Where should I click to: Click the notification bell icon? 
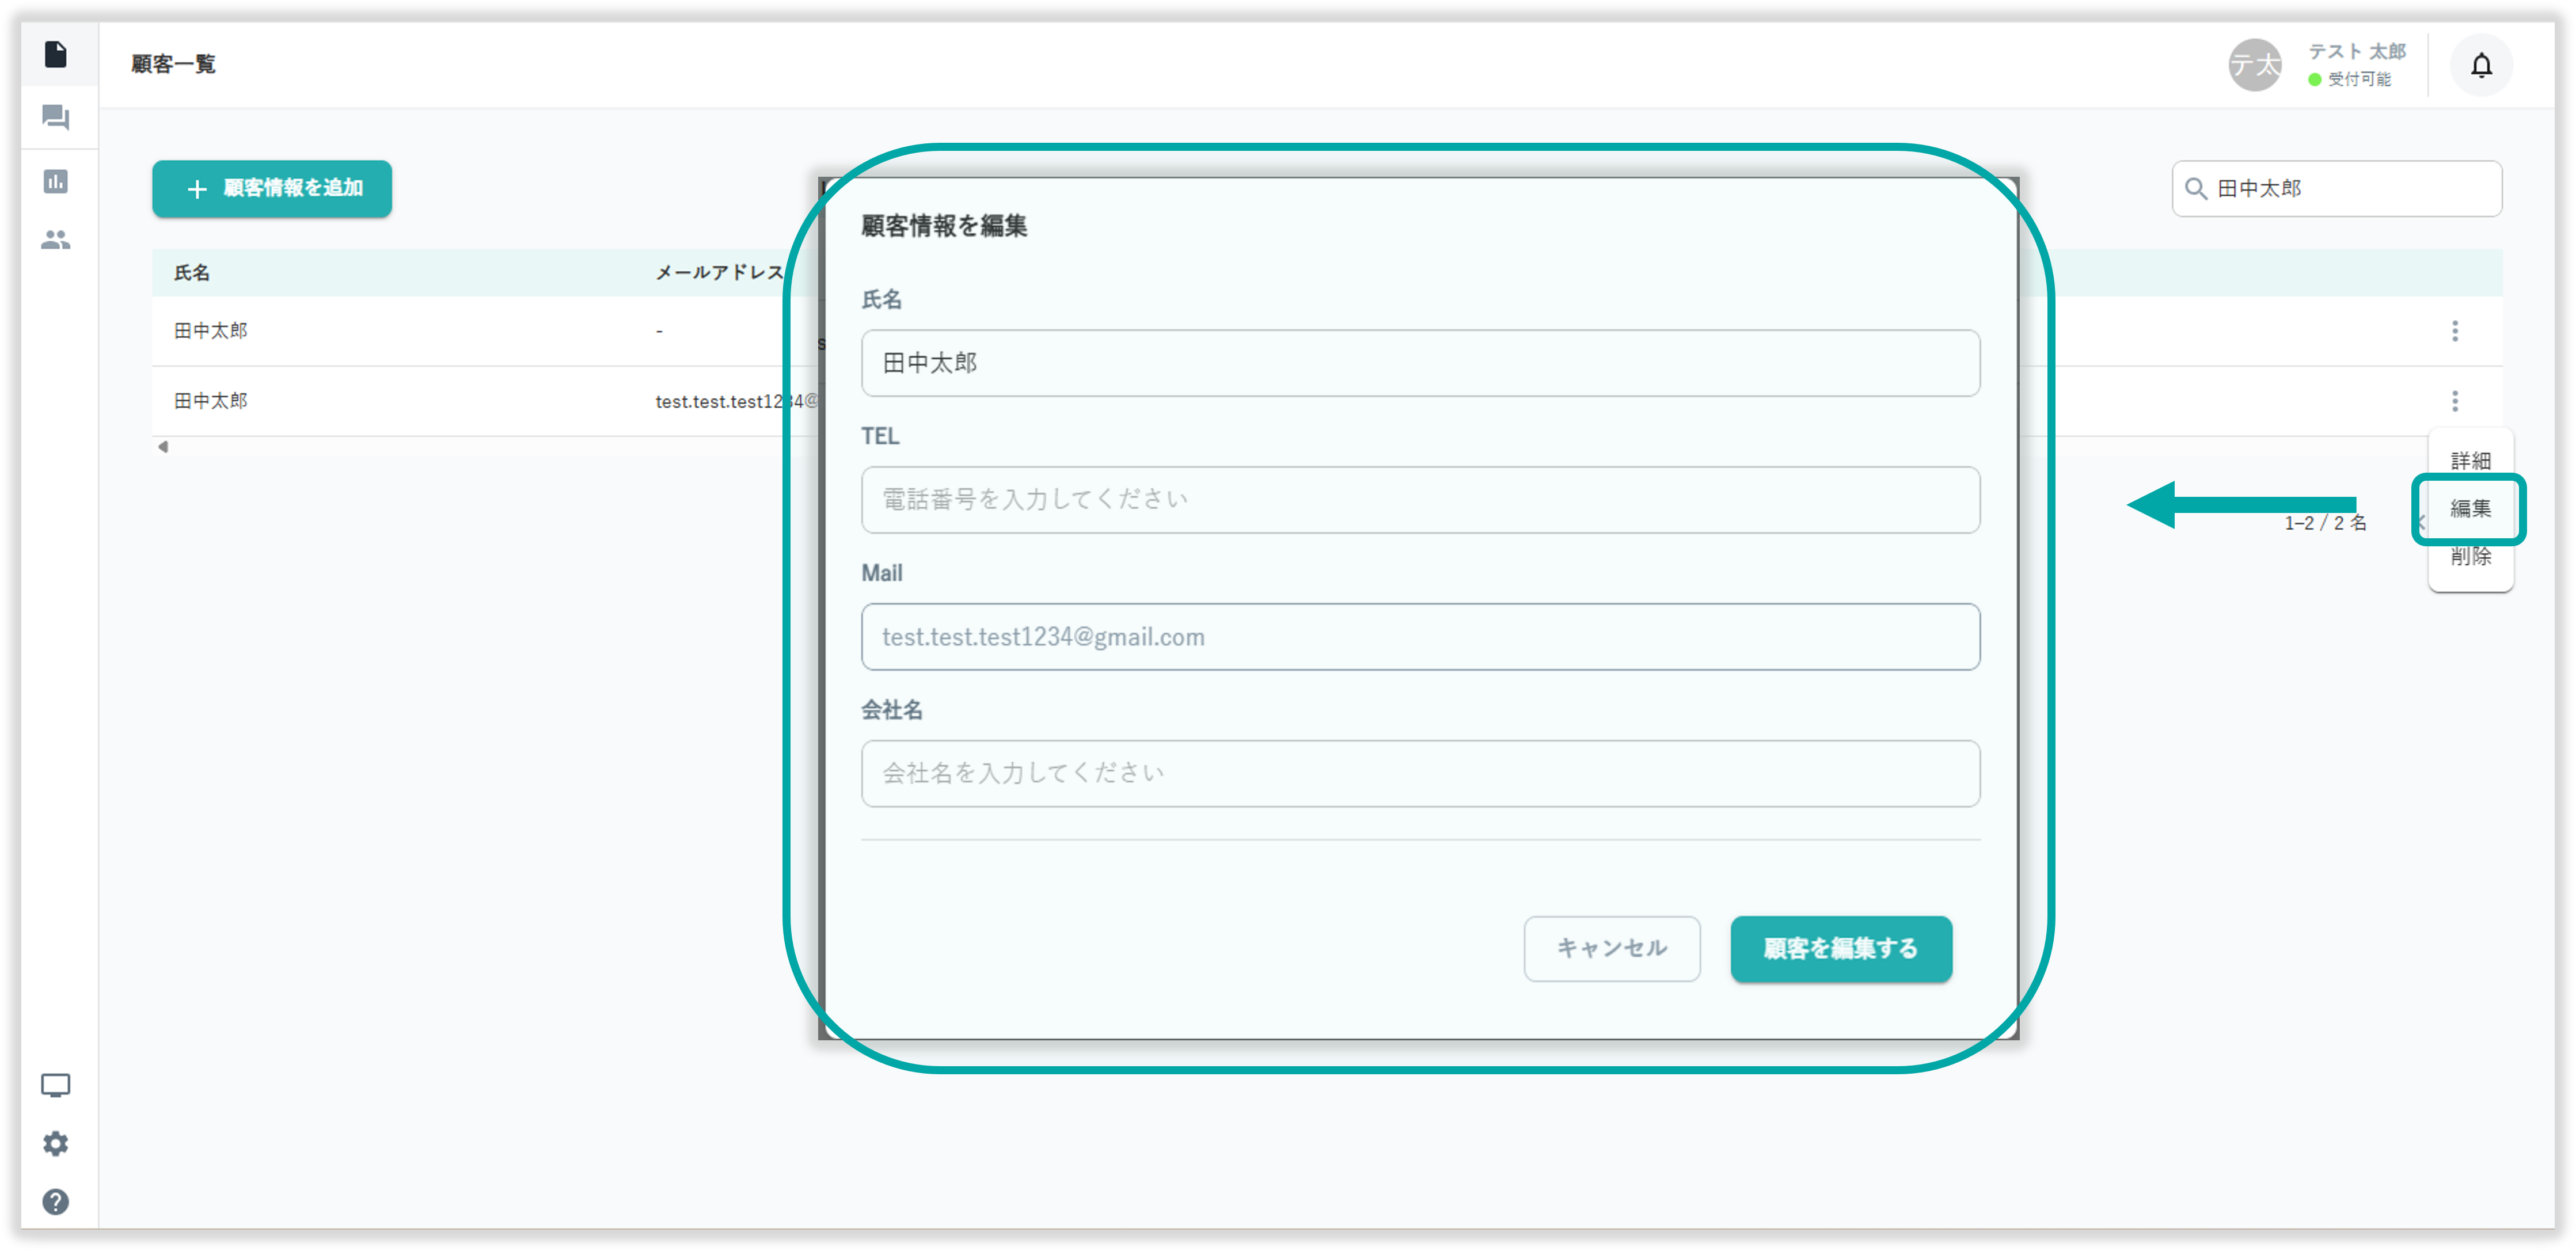pos(2481,66)
